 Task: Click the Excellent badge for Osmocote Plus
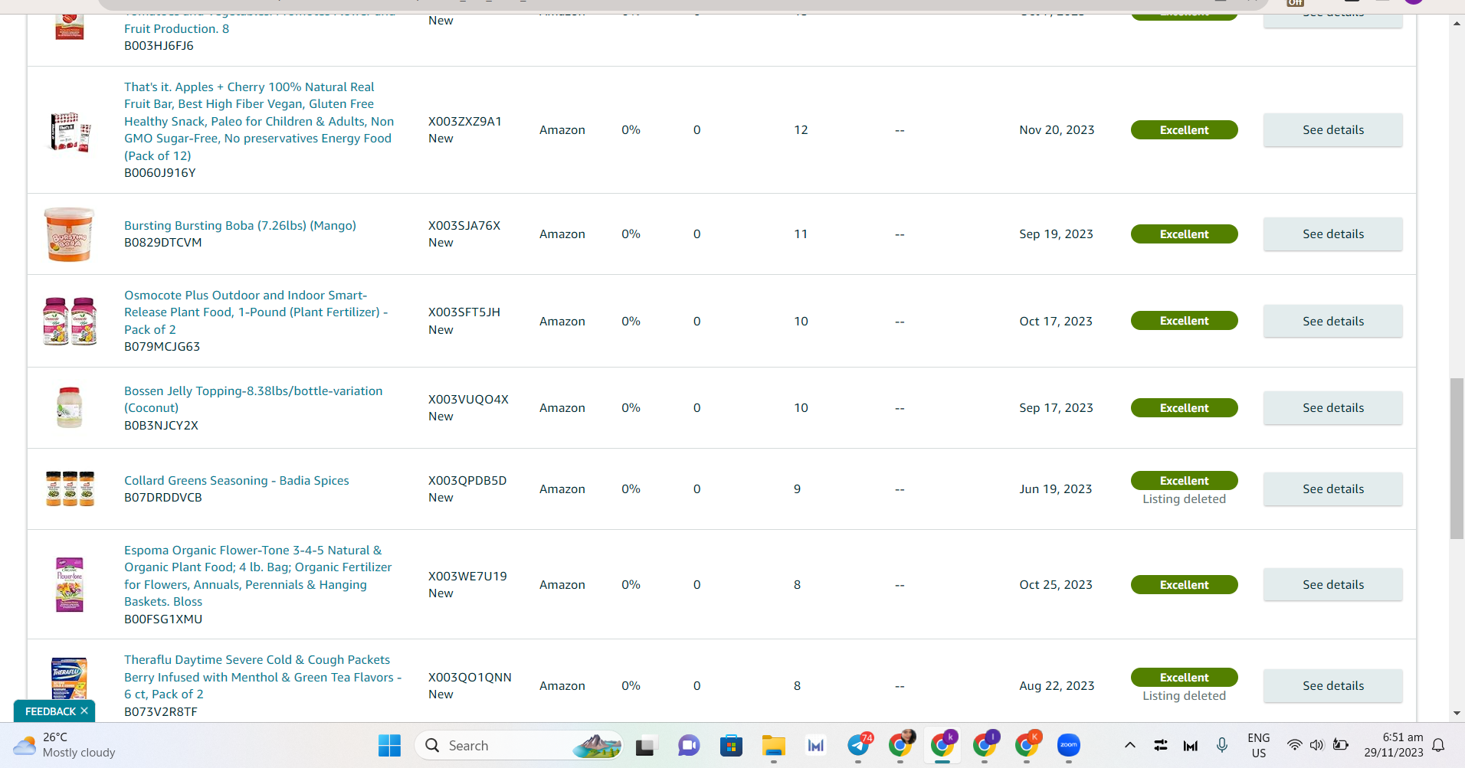point(1184,321)
